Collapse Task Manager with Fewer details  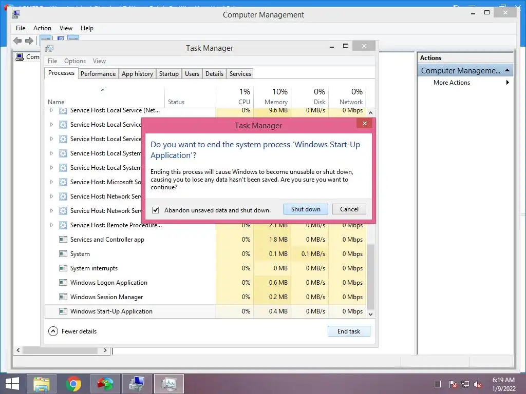click(x=72, y=331)
